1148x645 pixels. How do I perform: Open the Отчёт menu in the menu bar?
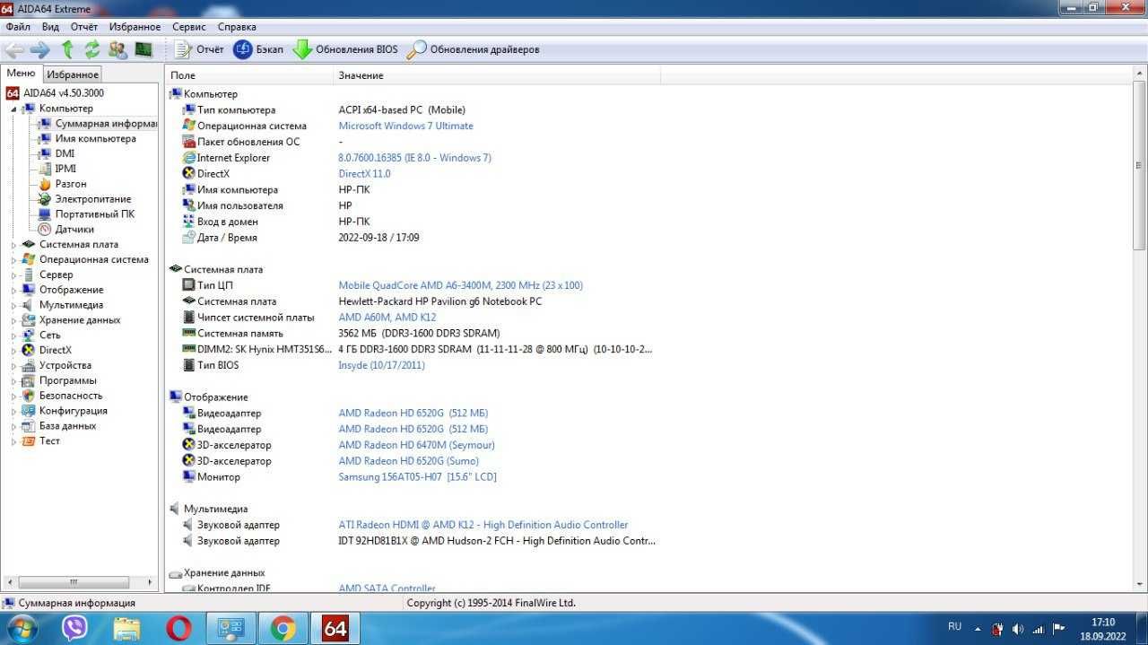click(x=84, y=27)
